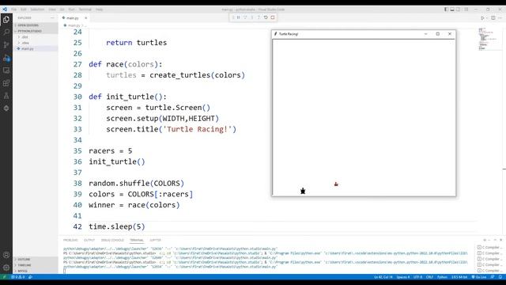
Task: Click the Go Live status bar button
Action: point(479,277)
